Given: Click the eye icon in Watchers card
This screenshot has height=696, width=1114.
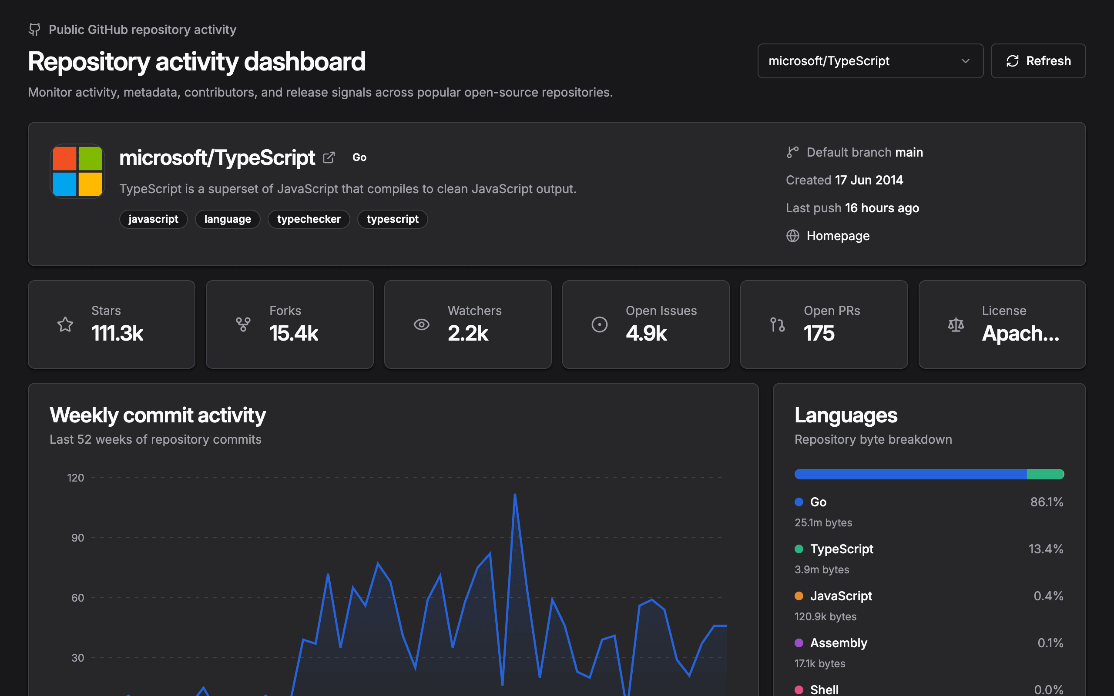Looking at the screenshot, I should [x=421, y=325].
